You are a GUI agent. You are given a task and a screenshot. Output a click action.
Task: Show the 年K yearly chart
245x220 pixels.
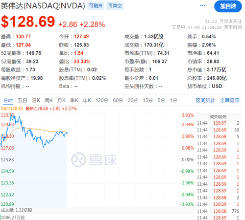click(x=87, y=100)
